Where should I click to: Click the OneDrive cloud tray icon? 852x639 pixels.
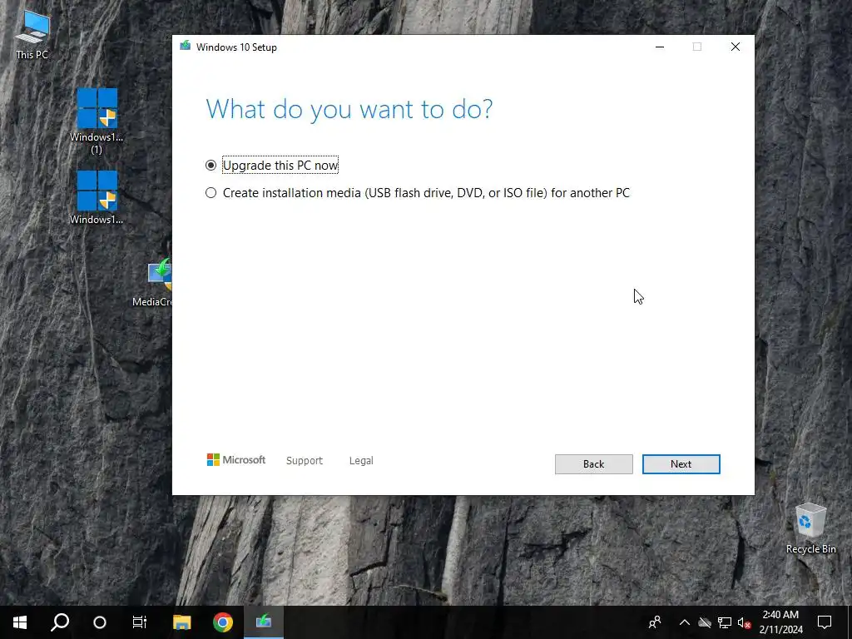pos(705,622)
